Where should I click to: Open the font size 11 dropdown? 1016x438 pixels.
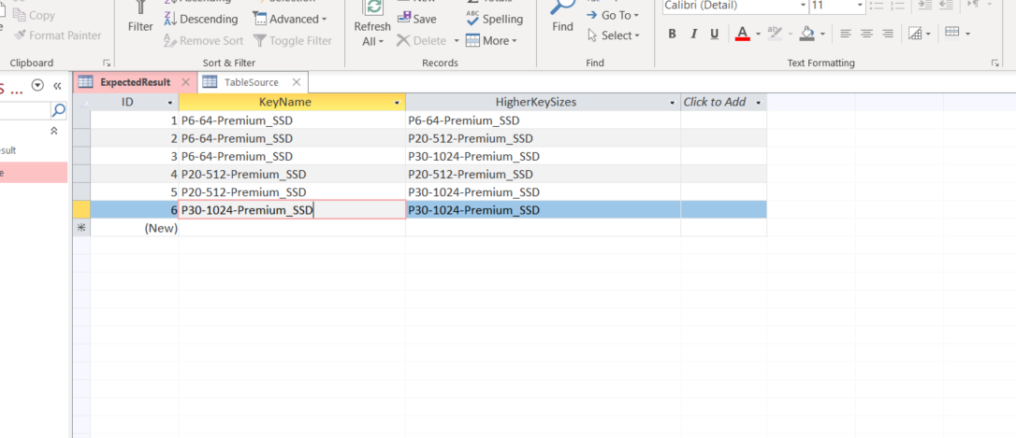pyautogui.click(x=861, y=6)
